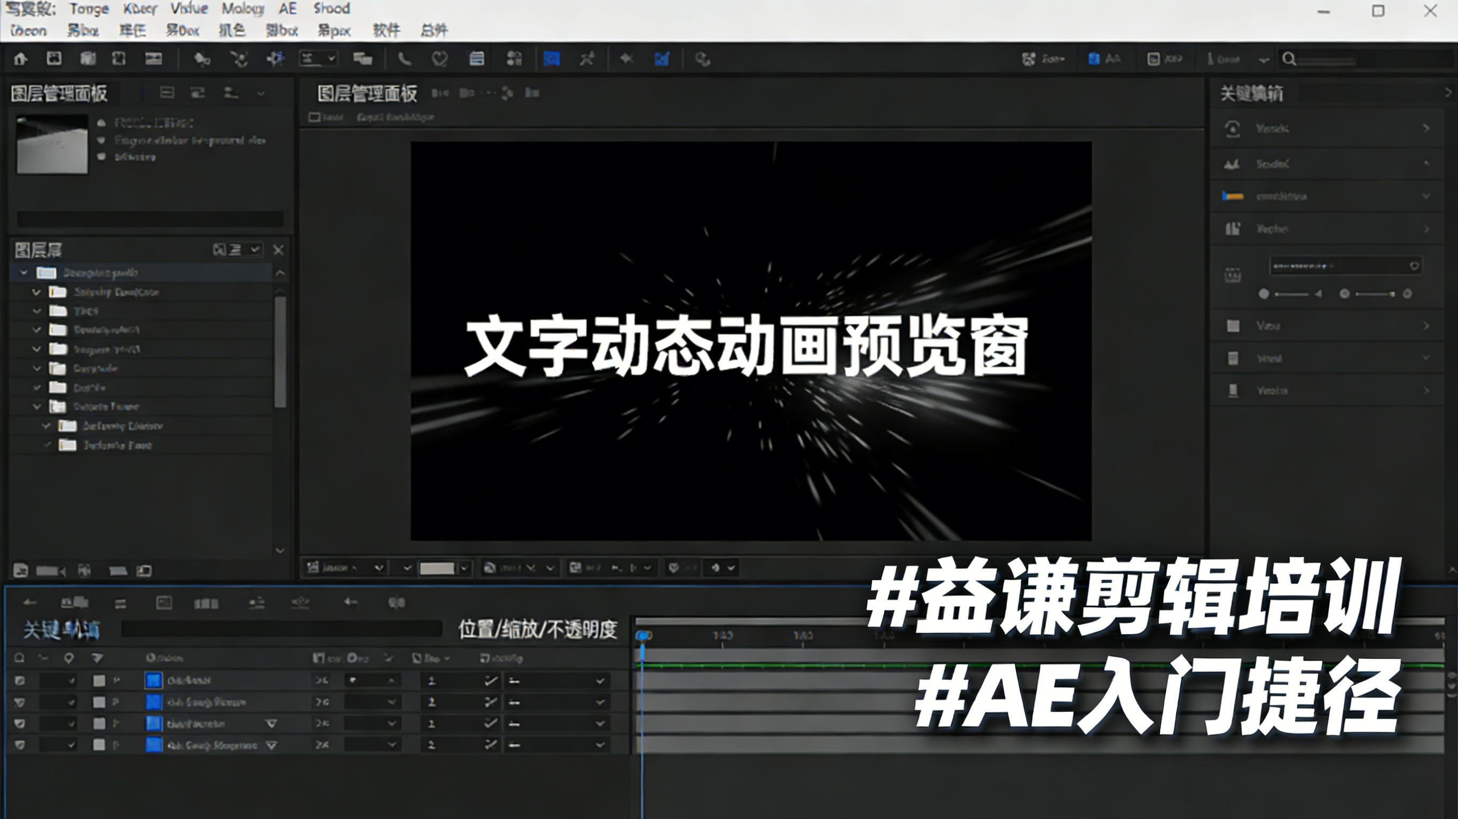1458x819 pixels.
Task: Collapse the top folder in the 图层层 tree
Action: 24,273
